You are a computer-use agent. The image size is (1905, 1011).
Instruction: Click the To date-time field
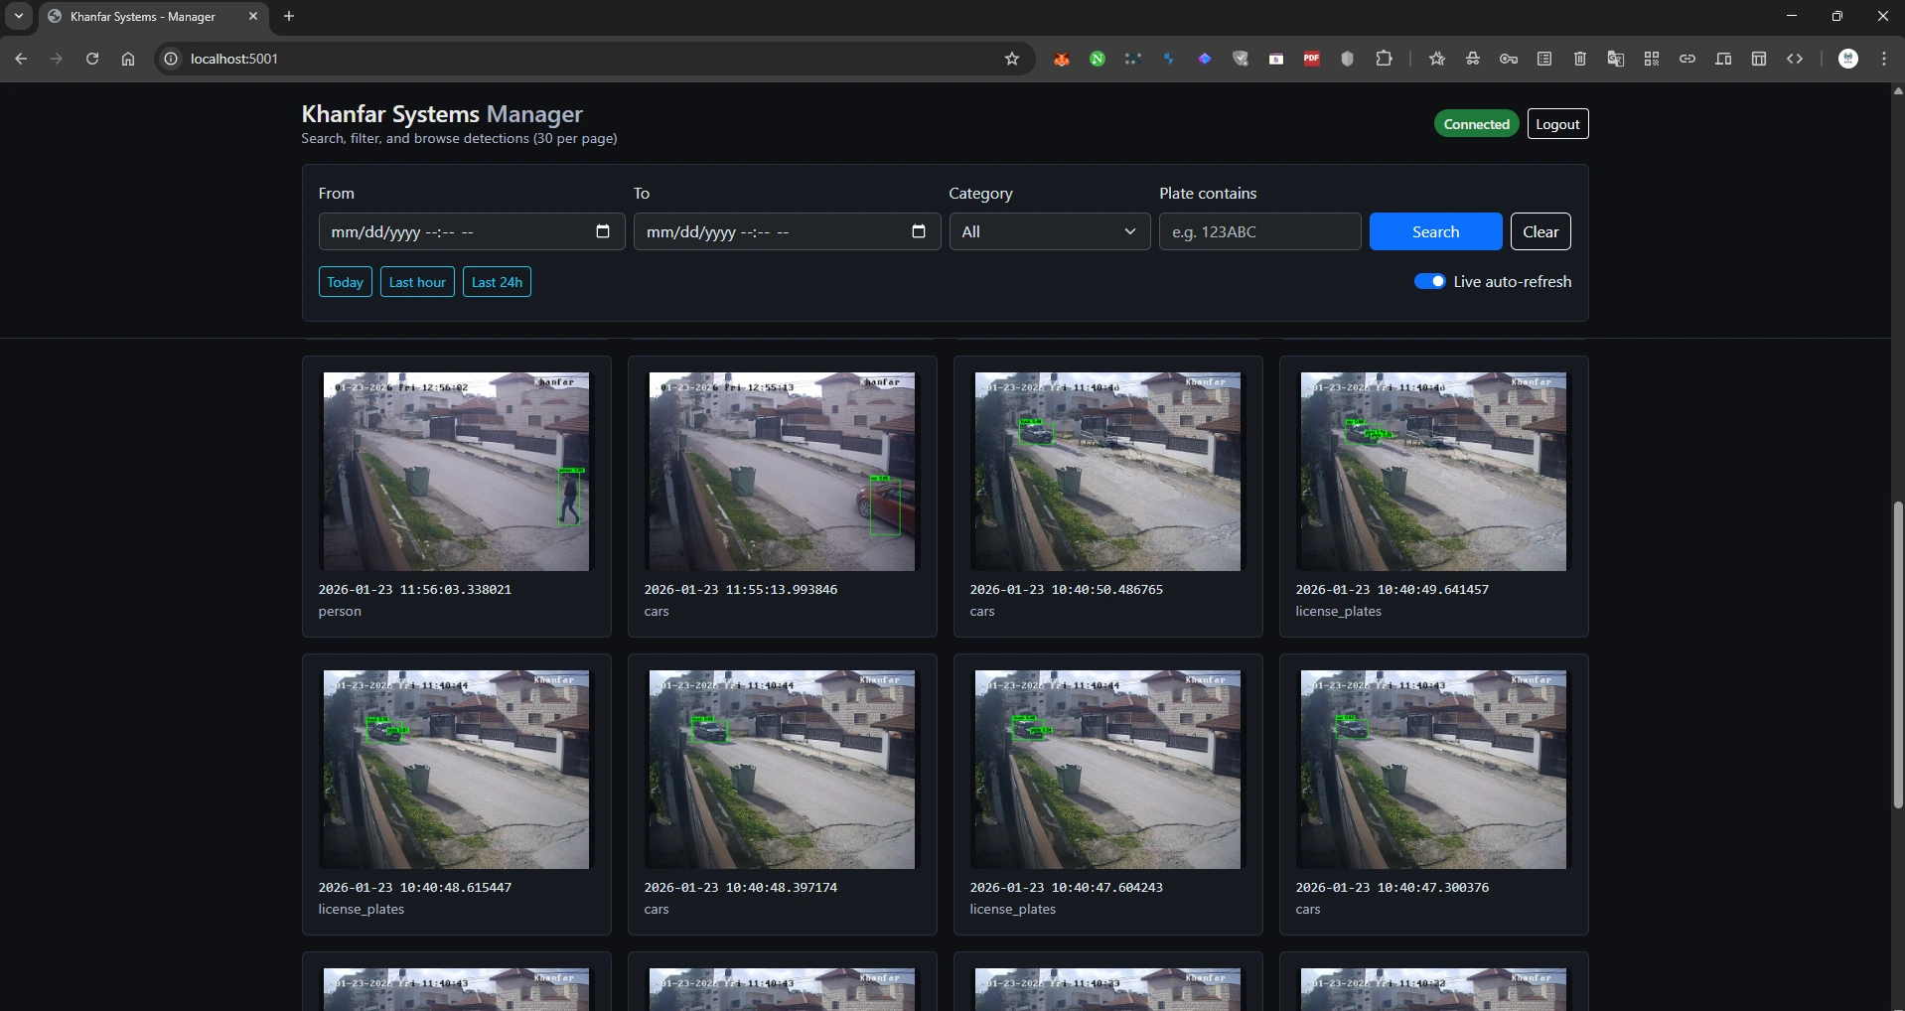tap(787, 231)
